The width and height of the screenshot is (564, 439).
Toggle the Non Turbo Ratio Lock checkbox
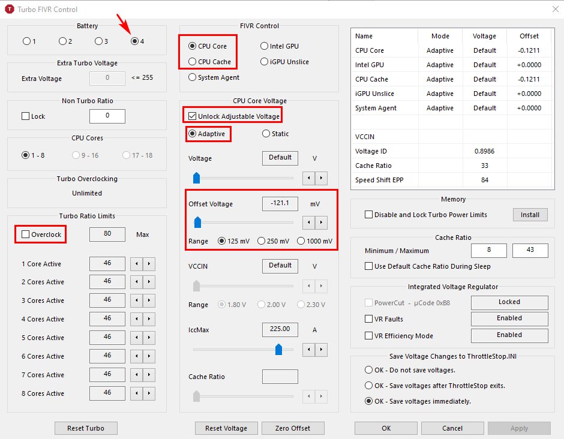(34, 116)
